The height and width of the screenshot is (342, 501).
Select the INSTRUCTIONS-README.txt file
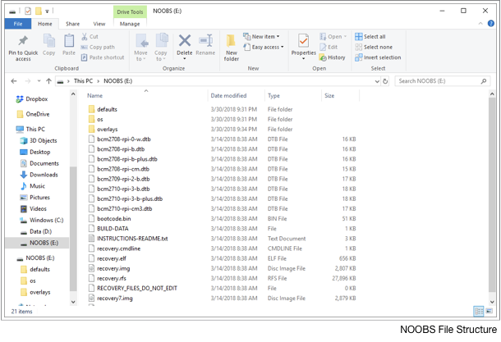coord(132,239)
